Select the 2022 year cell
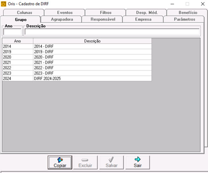Image resolution: width=208 pixels, height=173 pixels. [17, 68]
